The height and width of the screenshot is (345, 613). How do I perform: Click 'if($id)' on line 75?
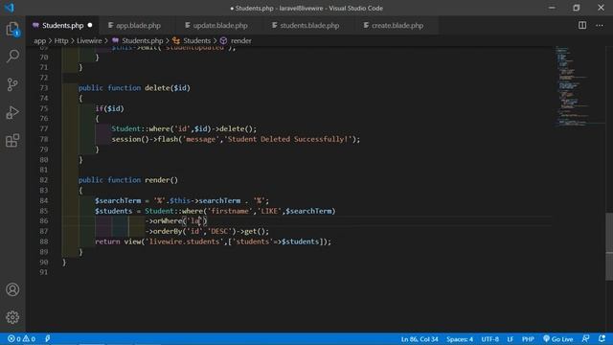(x=109, y=108)
